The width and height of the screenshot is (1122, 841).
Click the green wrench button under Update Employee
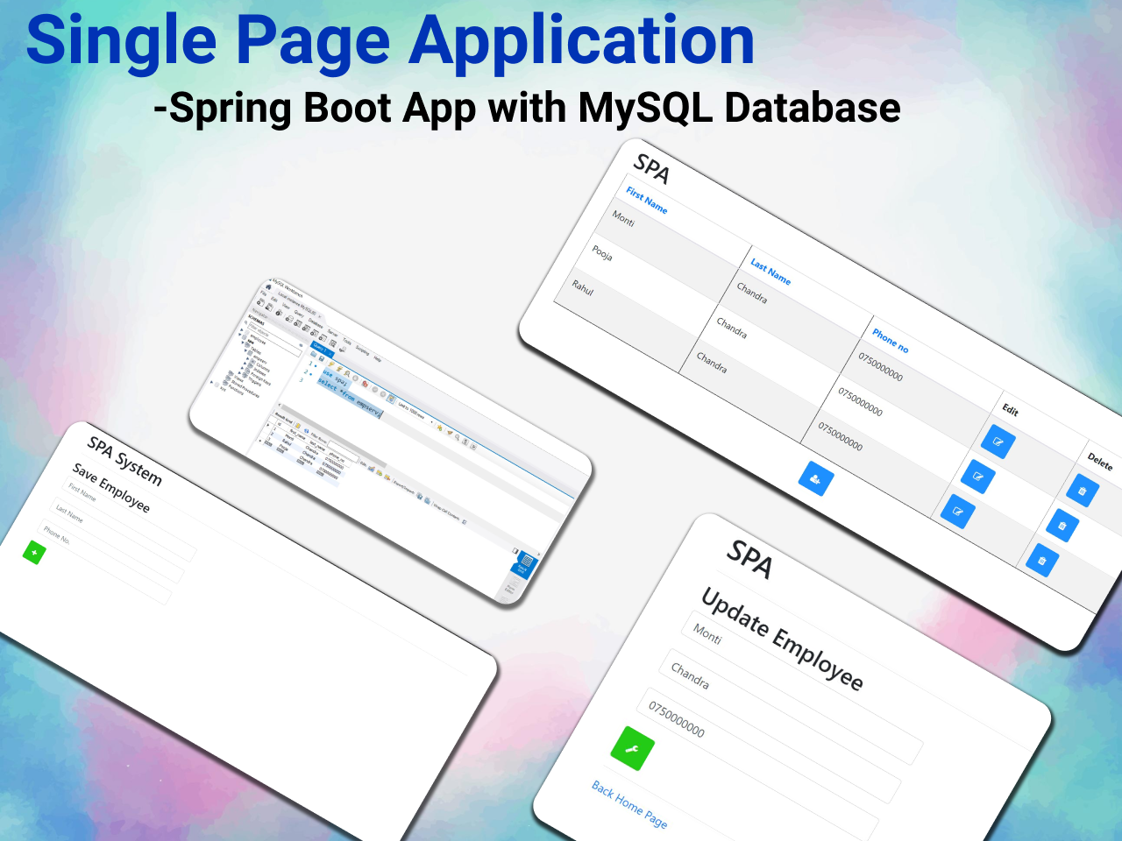coord(633,749)
